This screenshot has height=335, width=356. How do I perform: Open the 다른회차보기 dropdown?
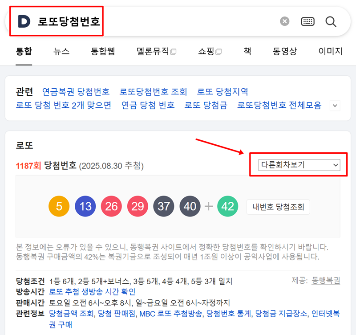pyautogui.click(x=299, y=165)
